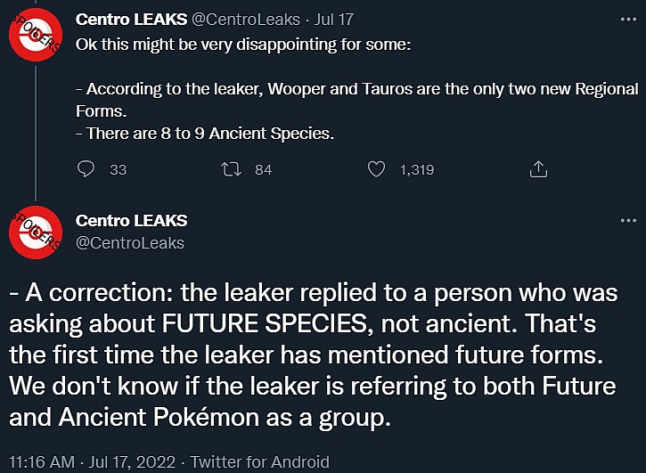This screenshot has width=646, height=473.
Task: Click the Centro LEAKS avatar on the first tweet
Action: coord(35,34)
